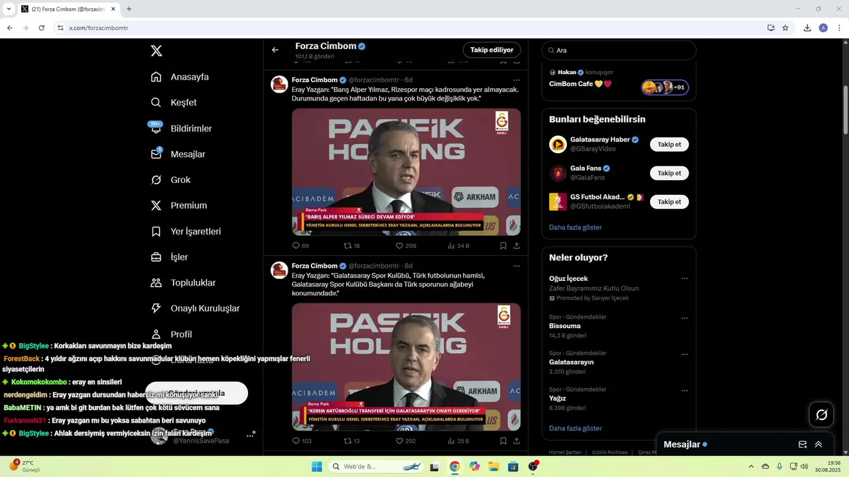
Task: Open Chrome from the taskbar
Action: coord(454,466)
